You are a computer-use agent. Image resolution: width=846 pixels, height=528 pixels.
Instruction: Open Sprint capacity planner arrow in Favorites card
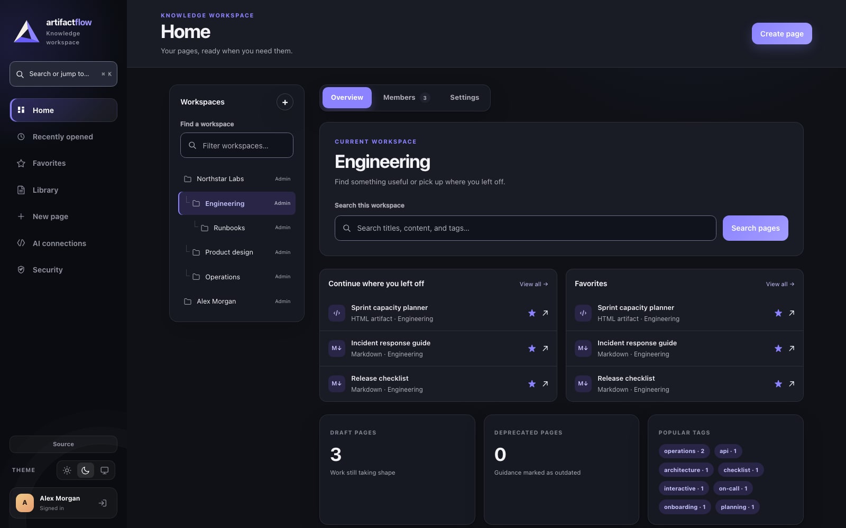coord(792,313)
